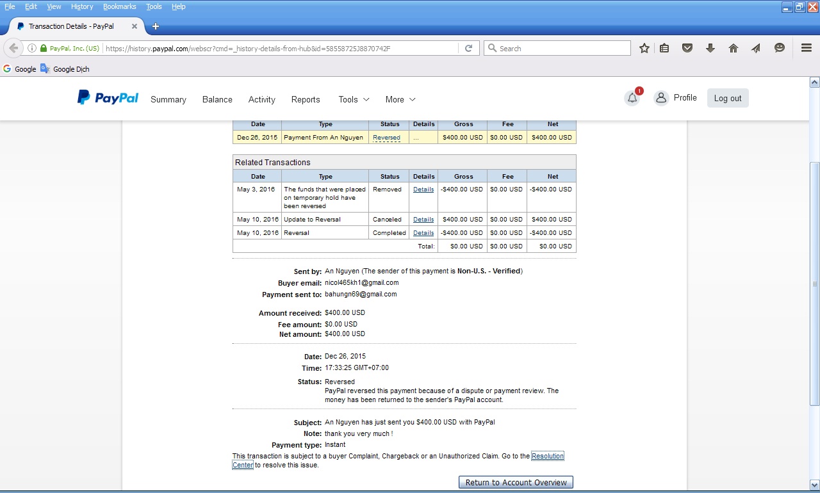Click the PayPal logo
Screen dimensions: 820x493
coord(108,98)
